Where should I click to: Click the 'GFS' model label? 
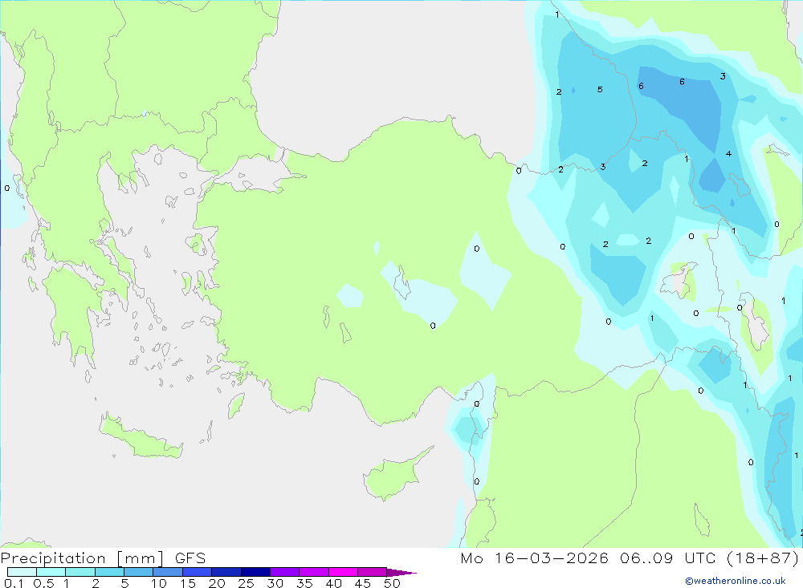(x=190, y=558)
